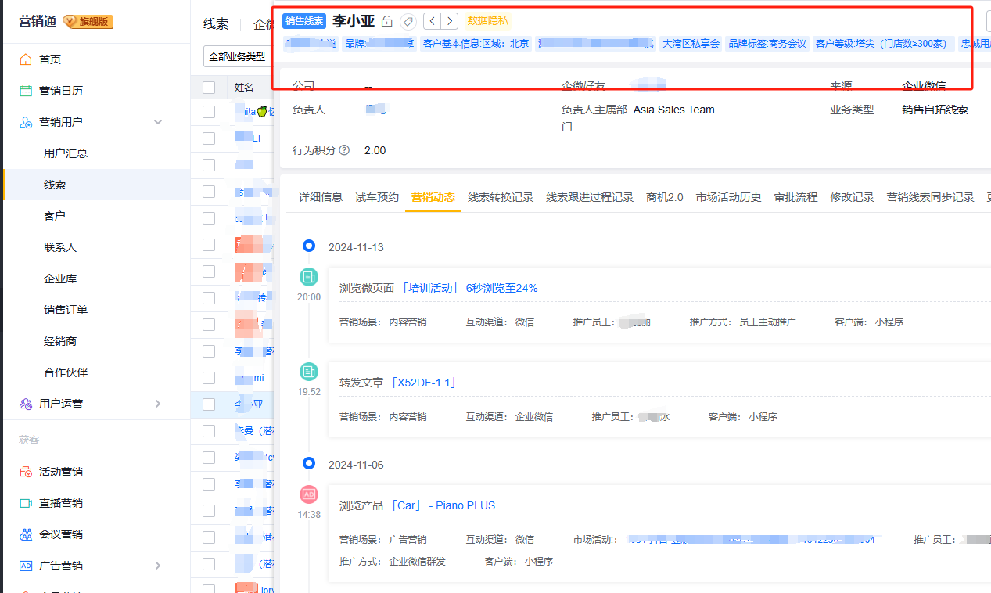Click the 广告营销 AD icon

26,566
